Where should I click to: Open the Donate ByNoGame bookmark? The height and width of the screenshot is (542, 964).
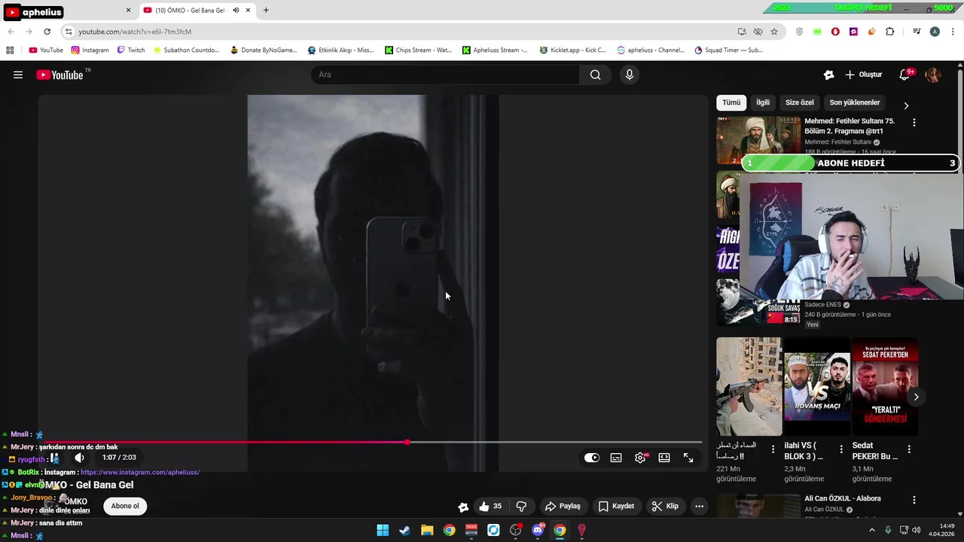264,50
